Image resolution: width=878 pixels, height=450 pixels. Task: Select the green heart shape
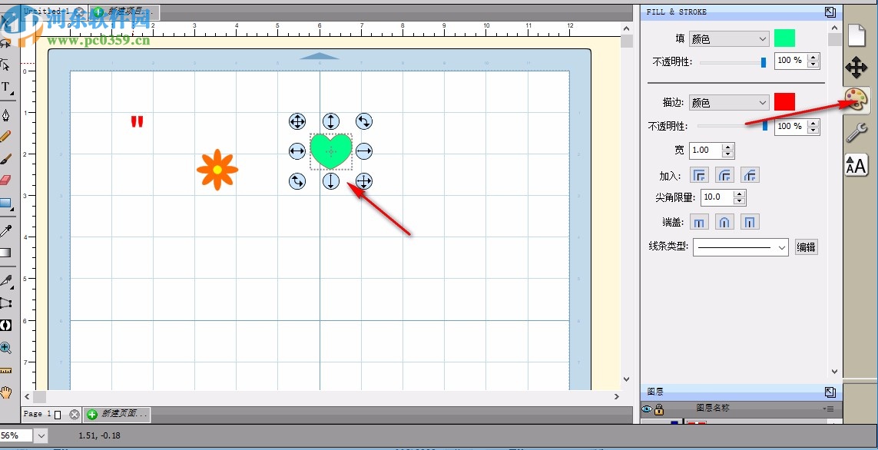(x=331, y=151)
